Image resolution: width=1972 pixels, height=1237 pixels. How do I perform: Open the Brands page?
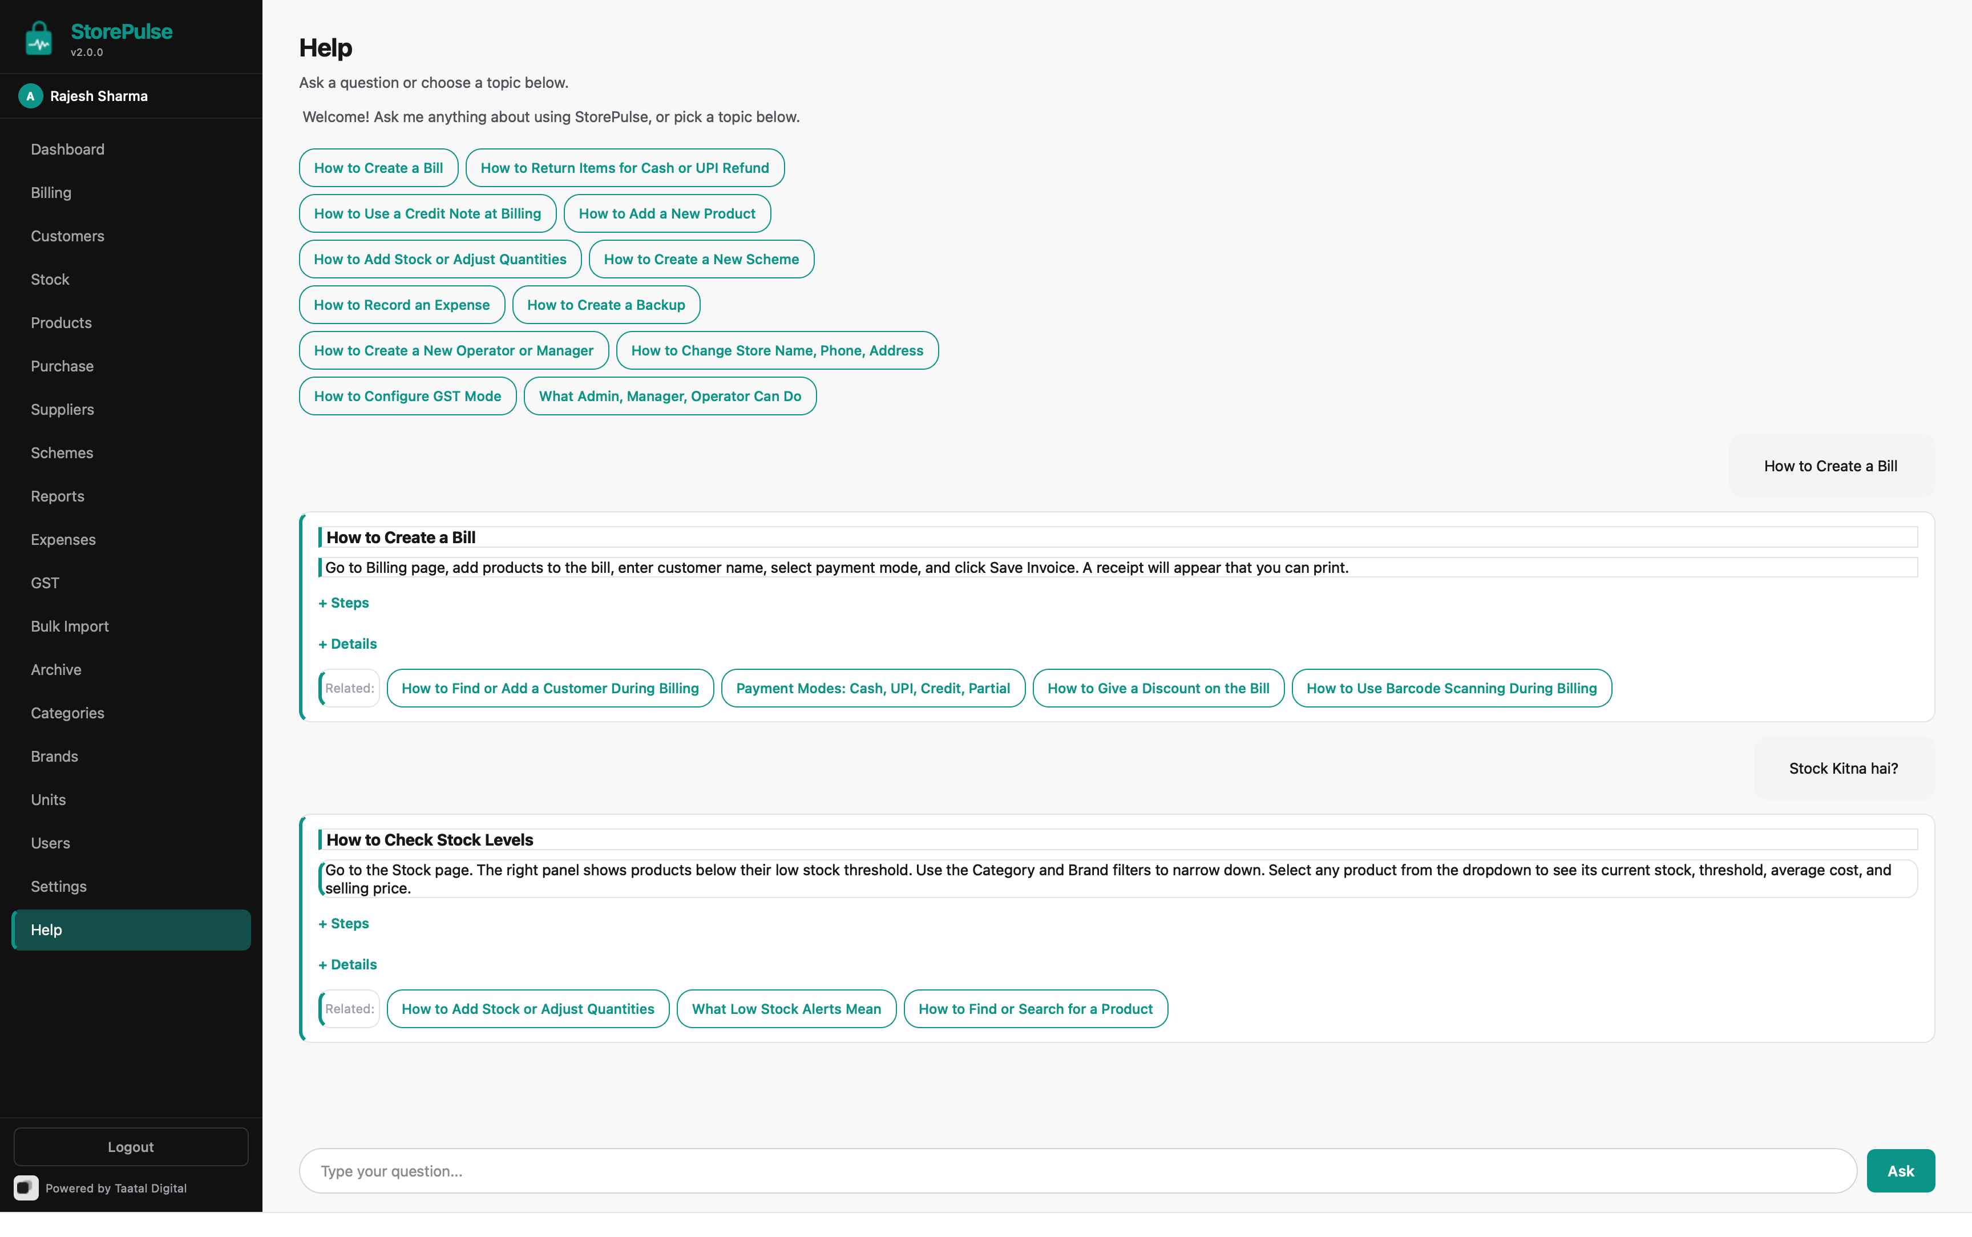click(x=131, y=756)
